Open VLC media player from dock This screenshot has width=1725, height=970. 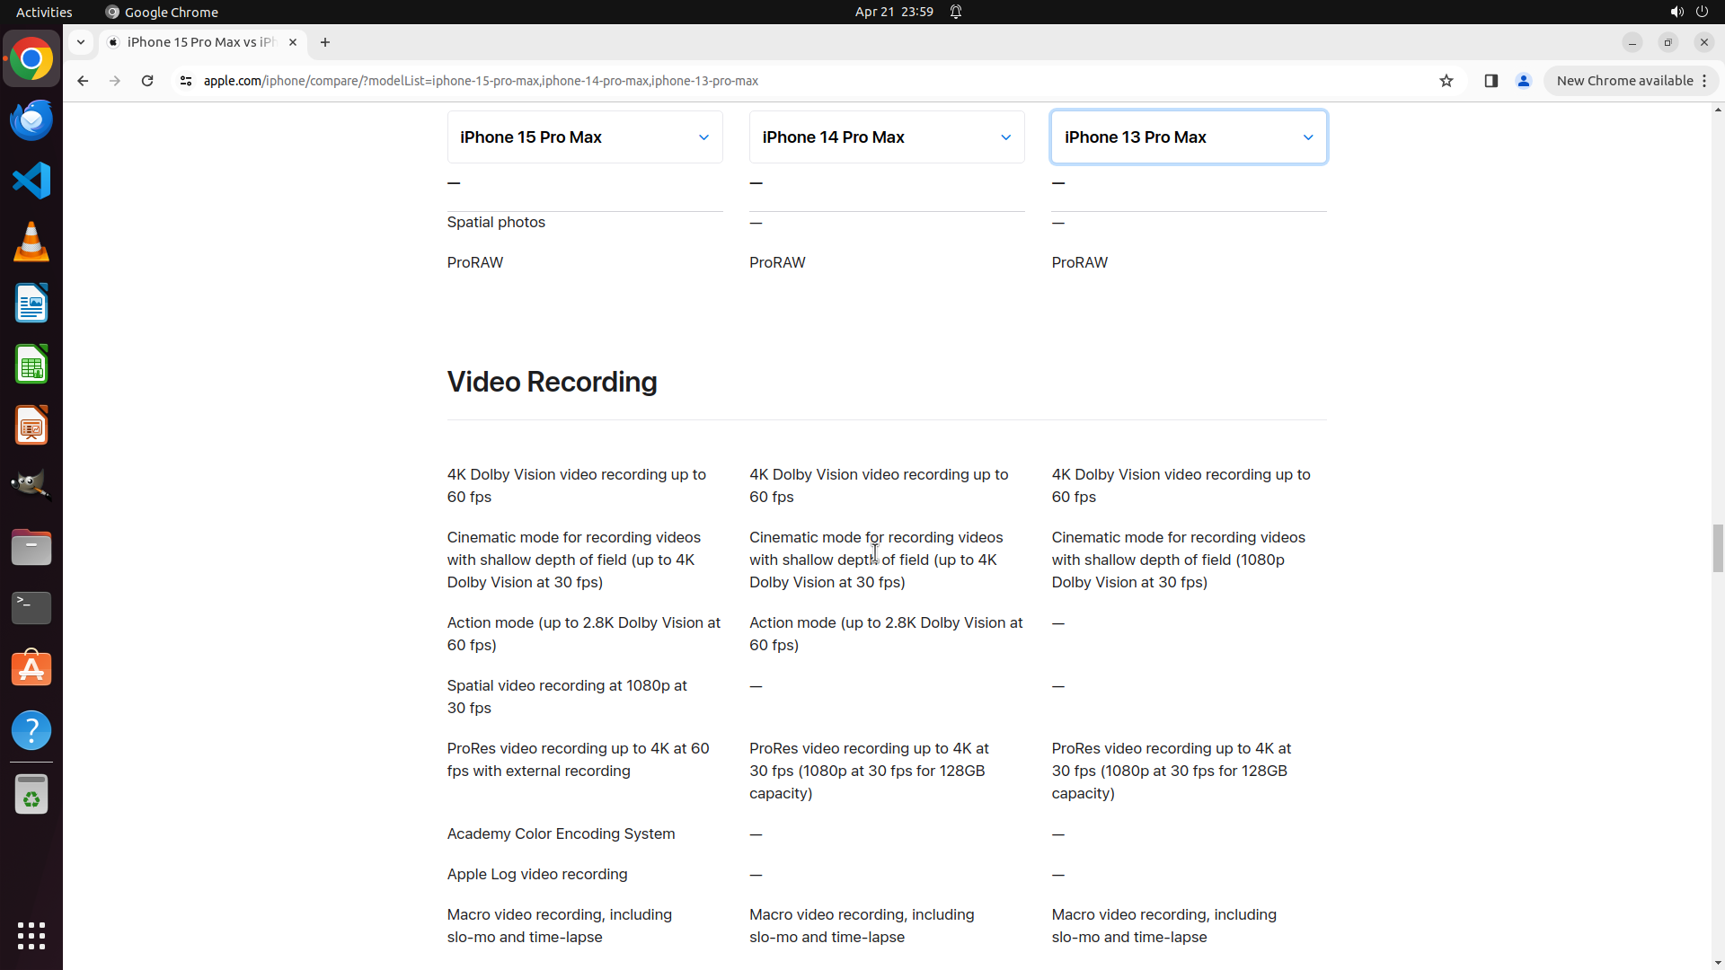[x=31, y=242]
